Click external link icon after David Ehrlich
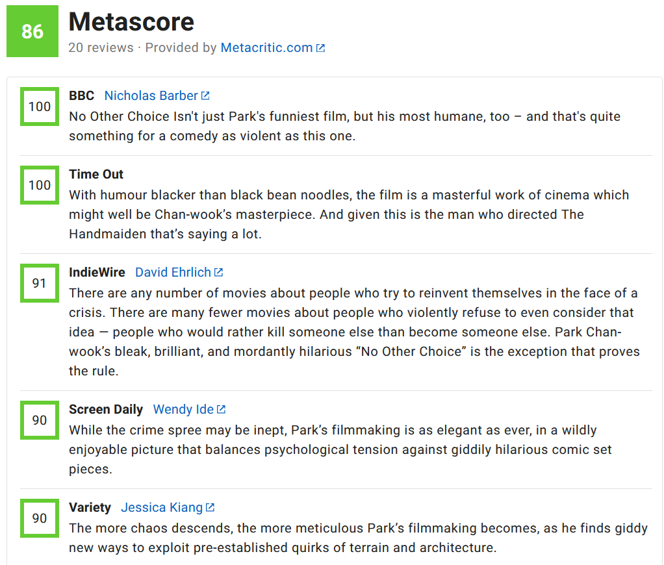This screenshot has width=664, height=565. click(x=219, y=273)
